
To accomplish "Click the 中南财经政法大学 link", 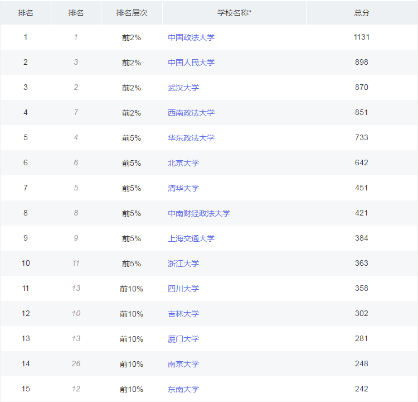I will click(199, 213).
